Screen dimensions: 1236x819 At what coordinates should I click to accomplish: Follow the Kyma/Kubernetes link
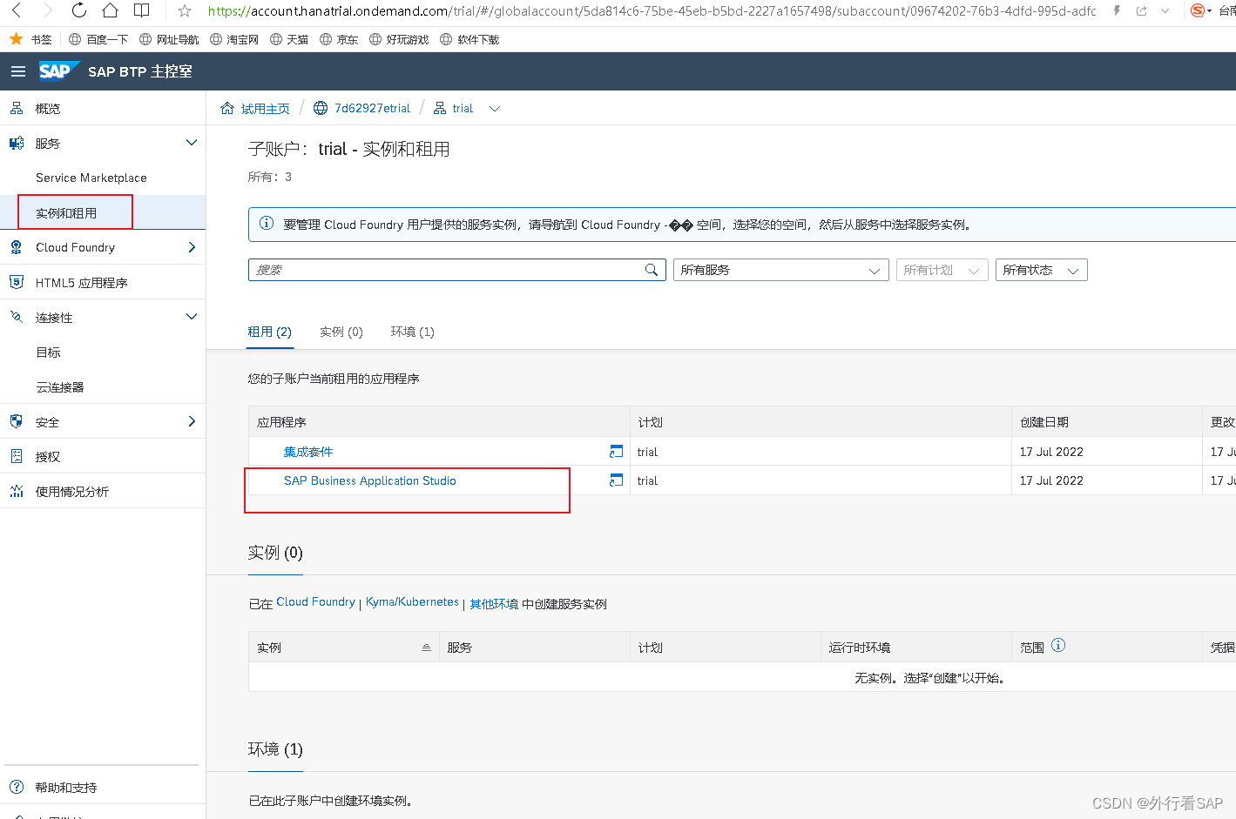point(412,602)
